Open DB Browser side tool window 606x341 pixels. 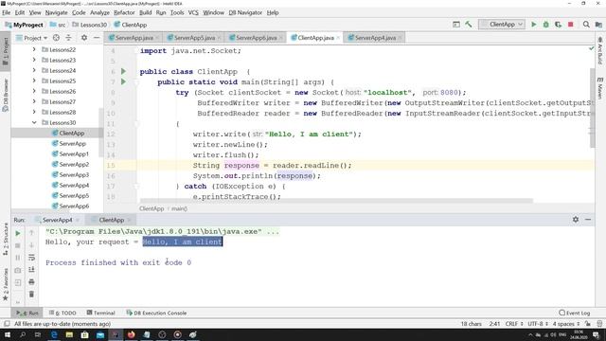6,95
